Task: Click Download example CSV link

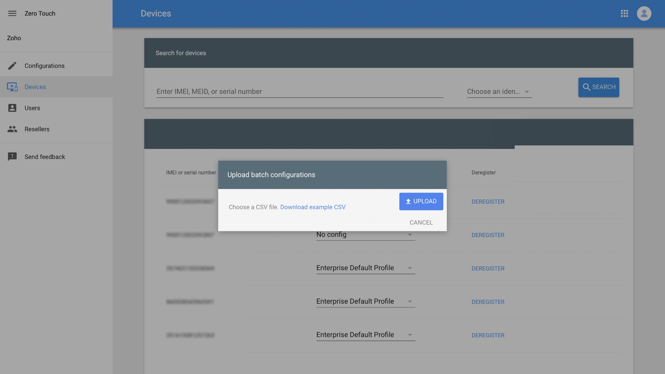Action: pyautogui.click(x=313, y=207)
